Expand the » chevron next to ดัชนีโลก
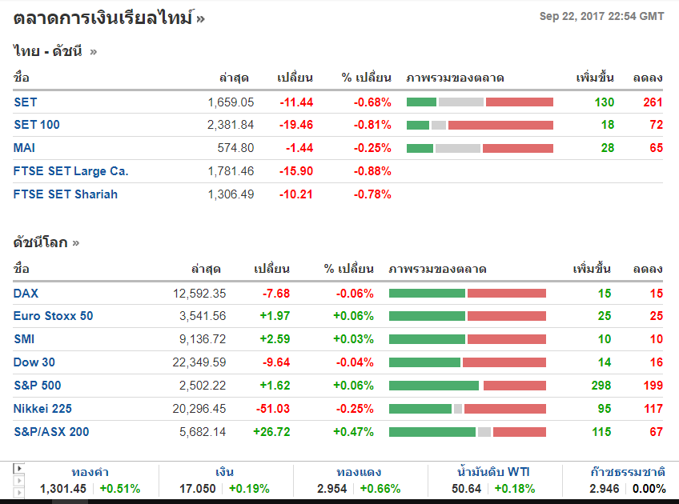Image resolution: width=679 pixels, height=504 pixels. (x=76, y=242)
